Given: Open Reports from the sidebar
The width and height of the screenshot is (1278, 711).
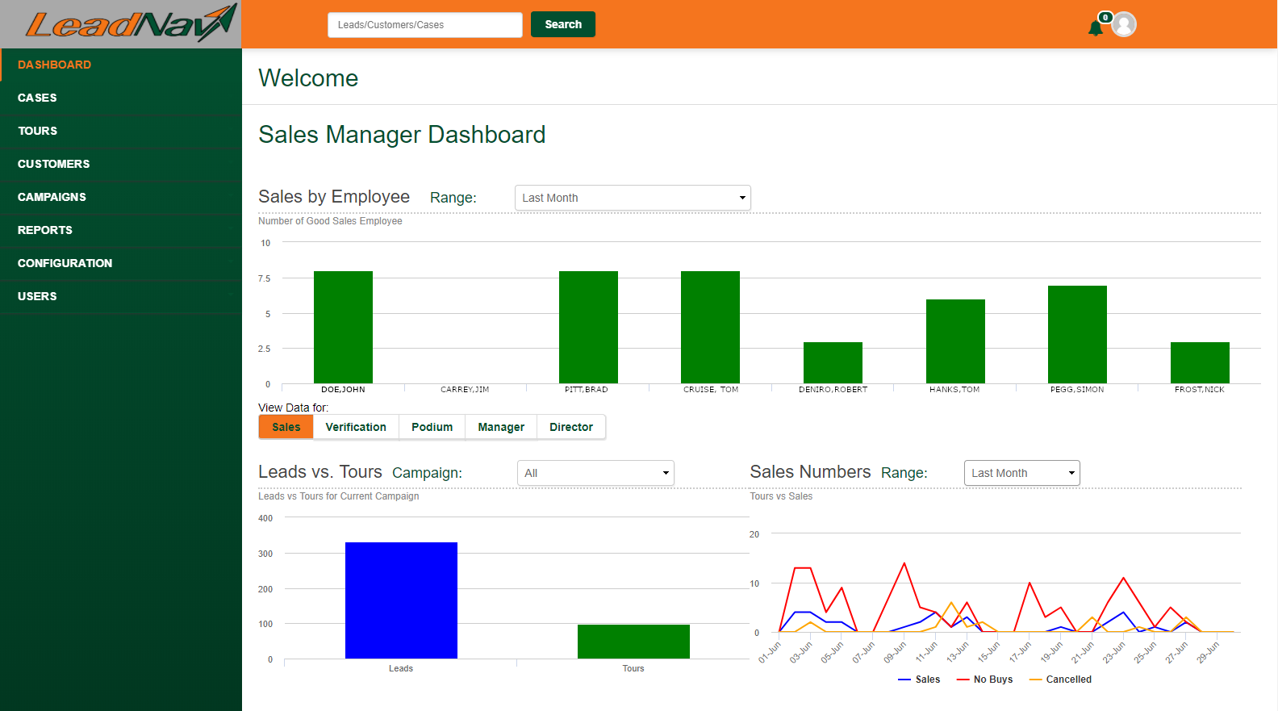Looking at the screenshot, I should pyautogui.click(x=45, y=230).
